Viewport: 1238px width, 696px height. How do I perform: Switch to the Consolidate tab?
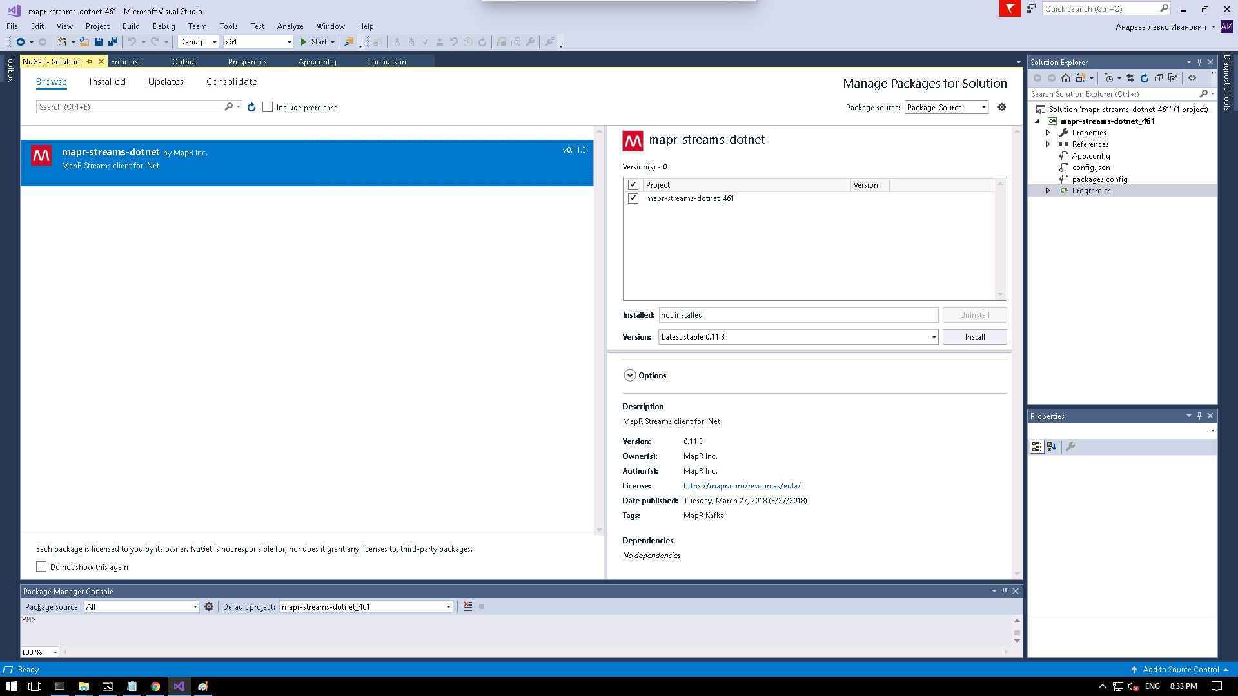tap(231, 82)
